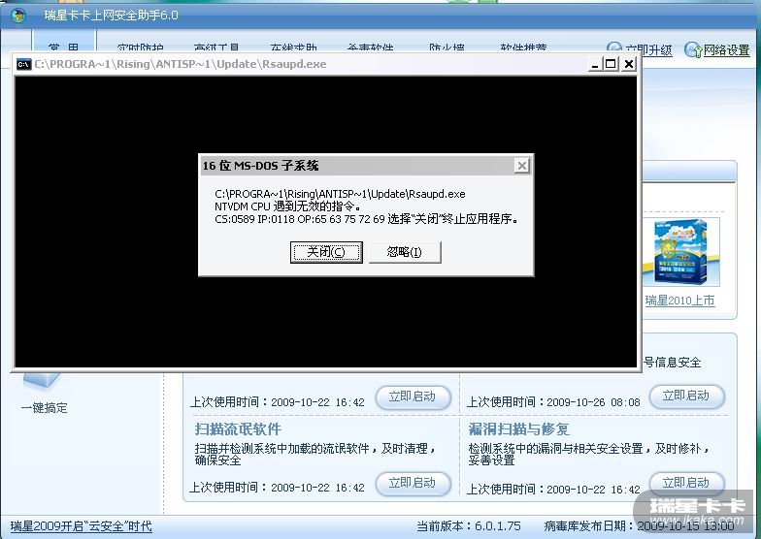
Task: Click the 一键搞定 label
Action: point(45,408)
